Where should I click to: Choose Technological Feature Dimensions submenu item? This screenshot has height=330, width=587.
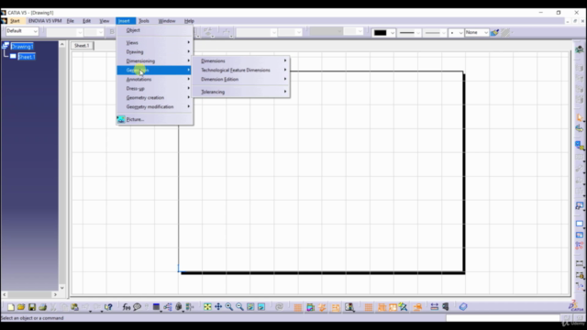[241, 70]
